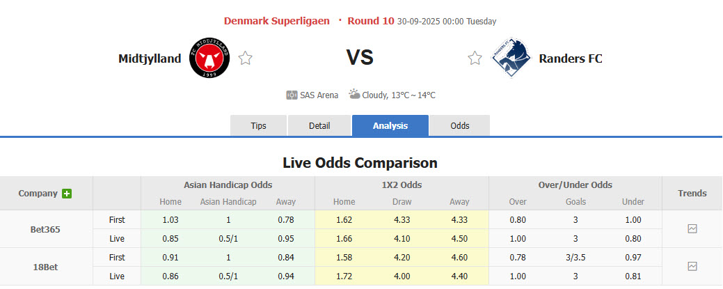The height and width of the screenshot is (289, 723).
Task: Click the SAS Arena stadium icon
Action: tap(292, 95)
